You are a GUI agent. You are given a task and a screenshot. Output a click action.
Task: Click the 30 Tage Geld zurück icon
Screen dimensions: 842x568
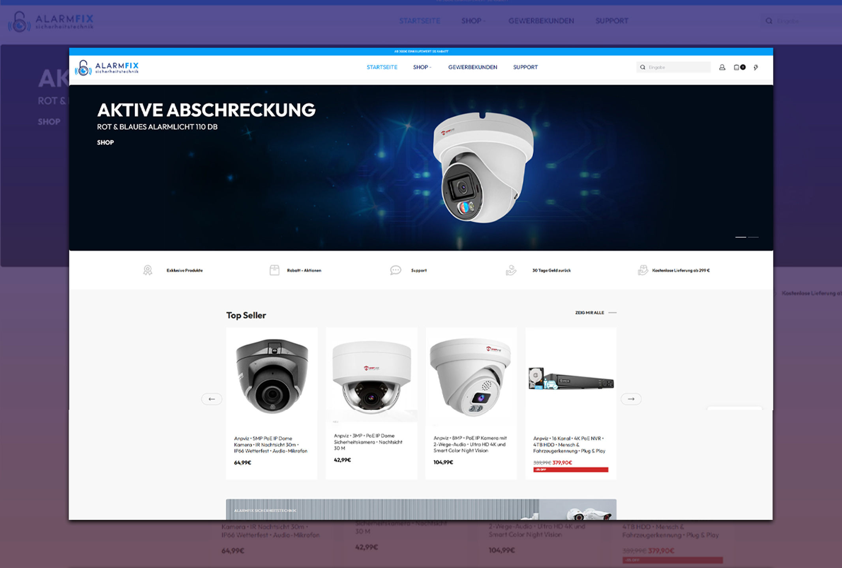tap(511, 270)
